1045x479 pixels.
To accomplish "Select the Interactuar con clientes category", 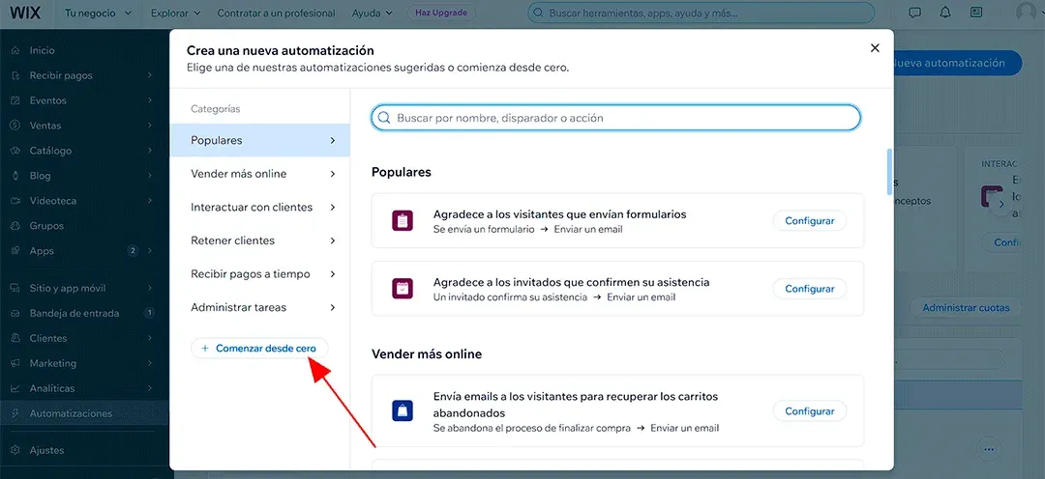I will [260, 207].
